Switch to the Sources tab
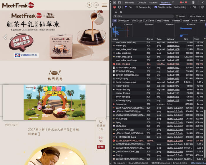This screenshot has height=165, width=206. click(153, 2)
